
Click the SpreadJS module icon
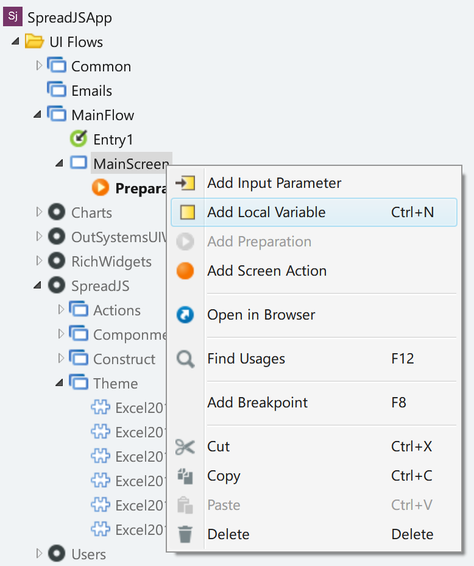[57, 285]
